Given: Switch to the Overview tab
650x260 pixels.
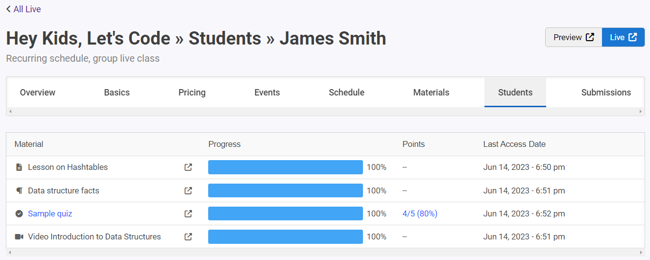Looking at the screenshot, I should point(38,93).
